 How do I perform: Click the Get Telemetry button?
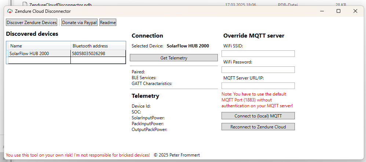coord(174,58)
